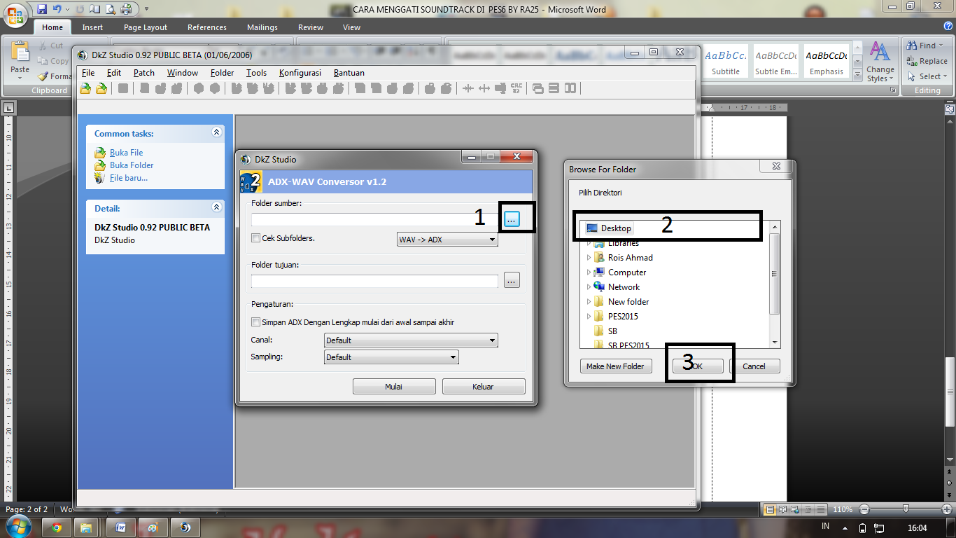Click the Mulai button

pos(394,387)
